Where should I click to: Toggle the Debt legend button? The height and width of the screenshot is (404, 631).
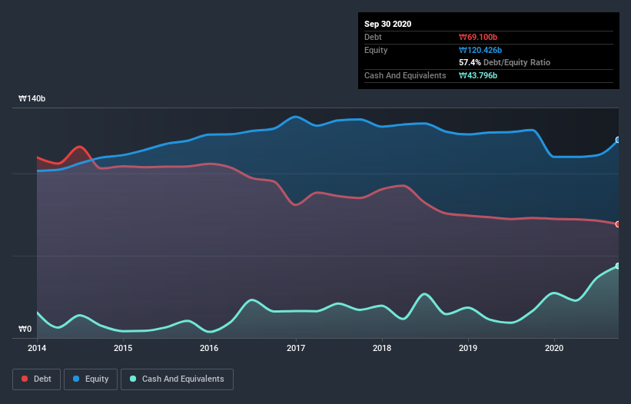click(36, 379)
